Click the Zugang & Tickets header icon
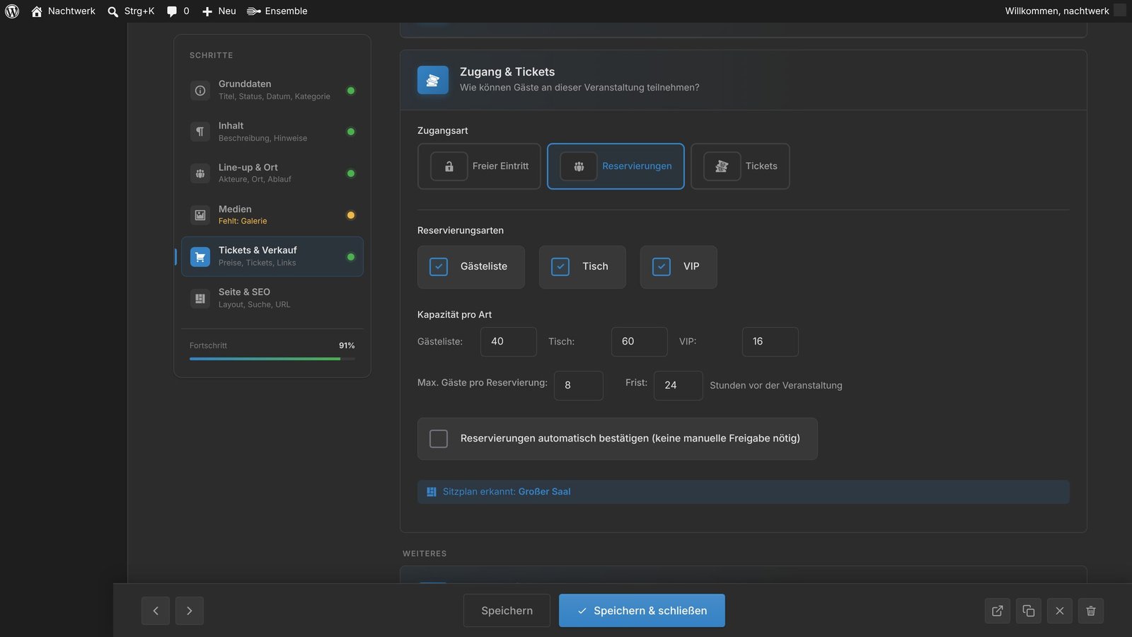This screenshot has width=1132, height=637. click(433, 80)
